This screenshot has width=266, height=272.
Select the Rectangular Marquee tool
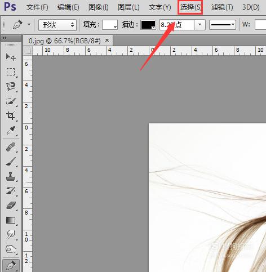(x=11, y=72)
